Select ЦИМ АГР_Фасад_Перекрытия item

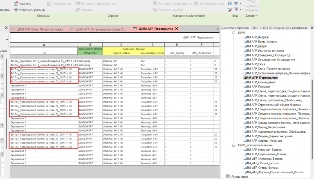pyautogui.click(x=265, y=127)
